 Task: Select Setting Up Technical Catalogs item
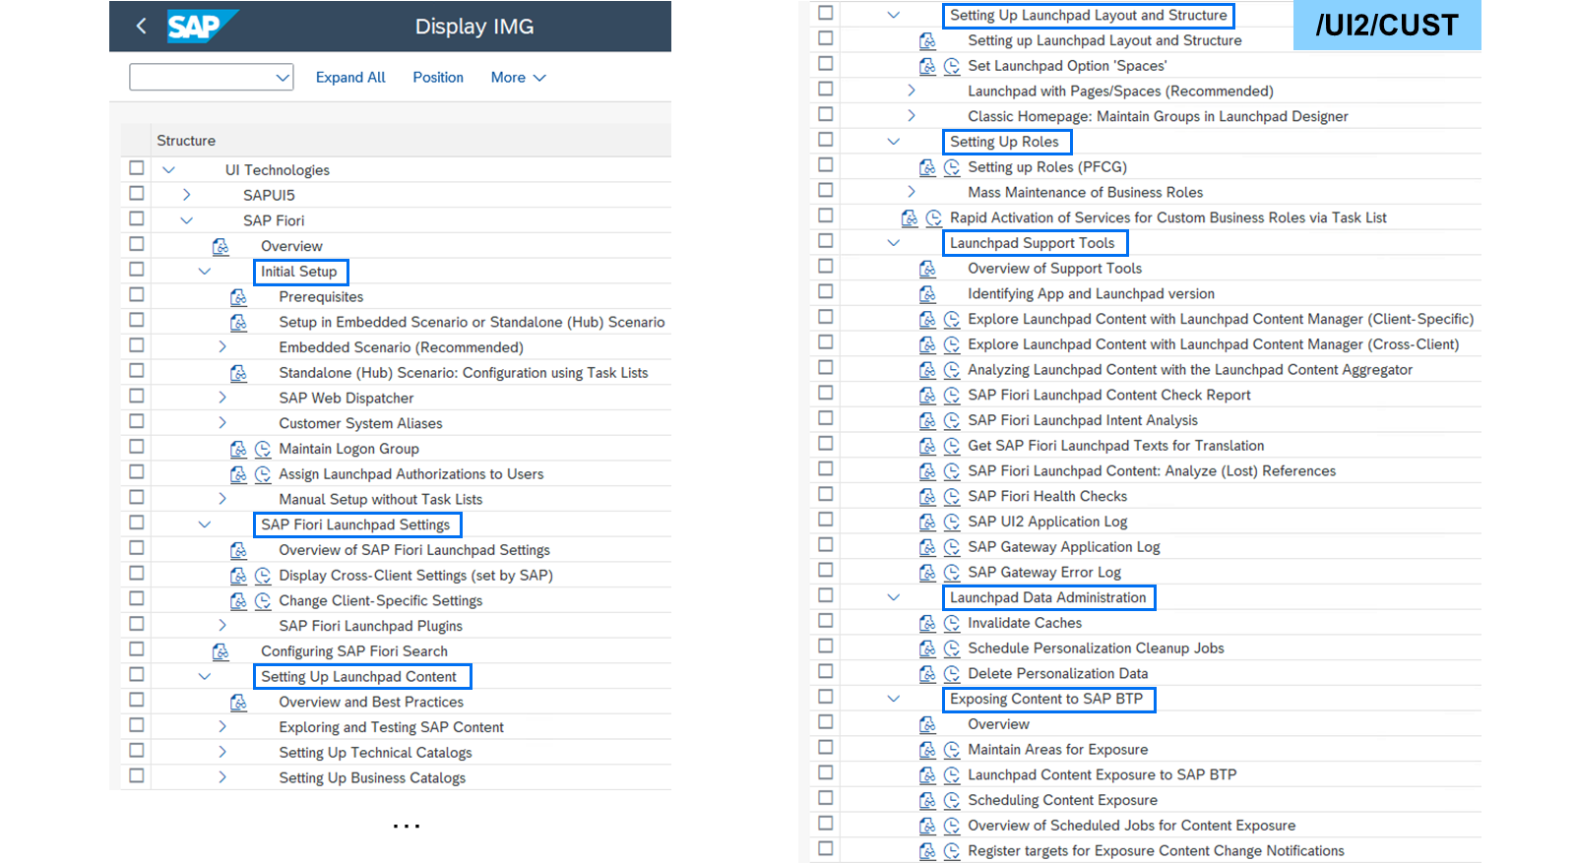click(375, 753)
